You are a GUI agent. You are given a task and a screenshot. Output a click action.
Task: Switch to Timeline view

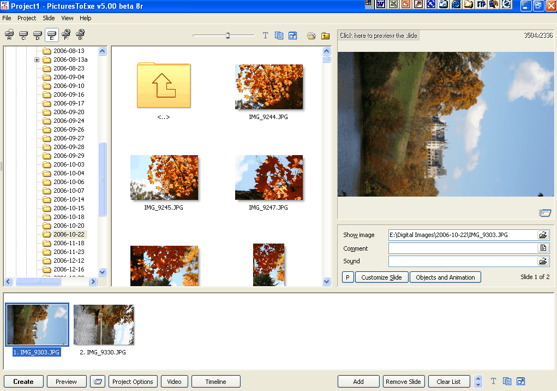216,381
